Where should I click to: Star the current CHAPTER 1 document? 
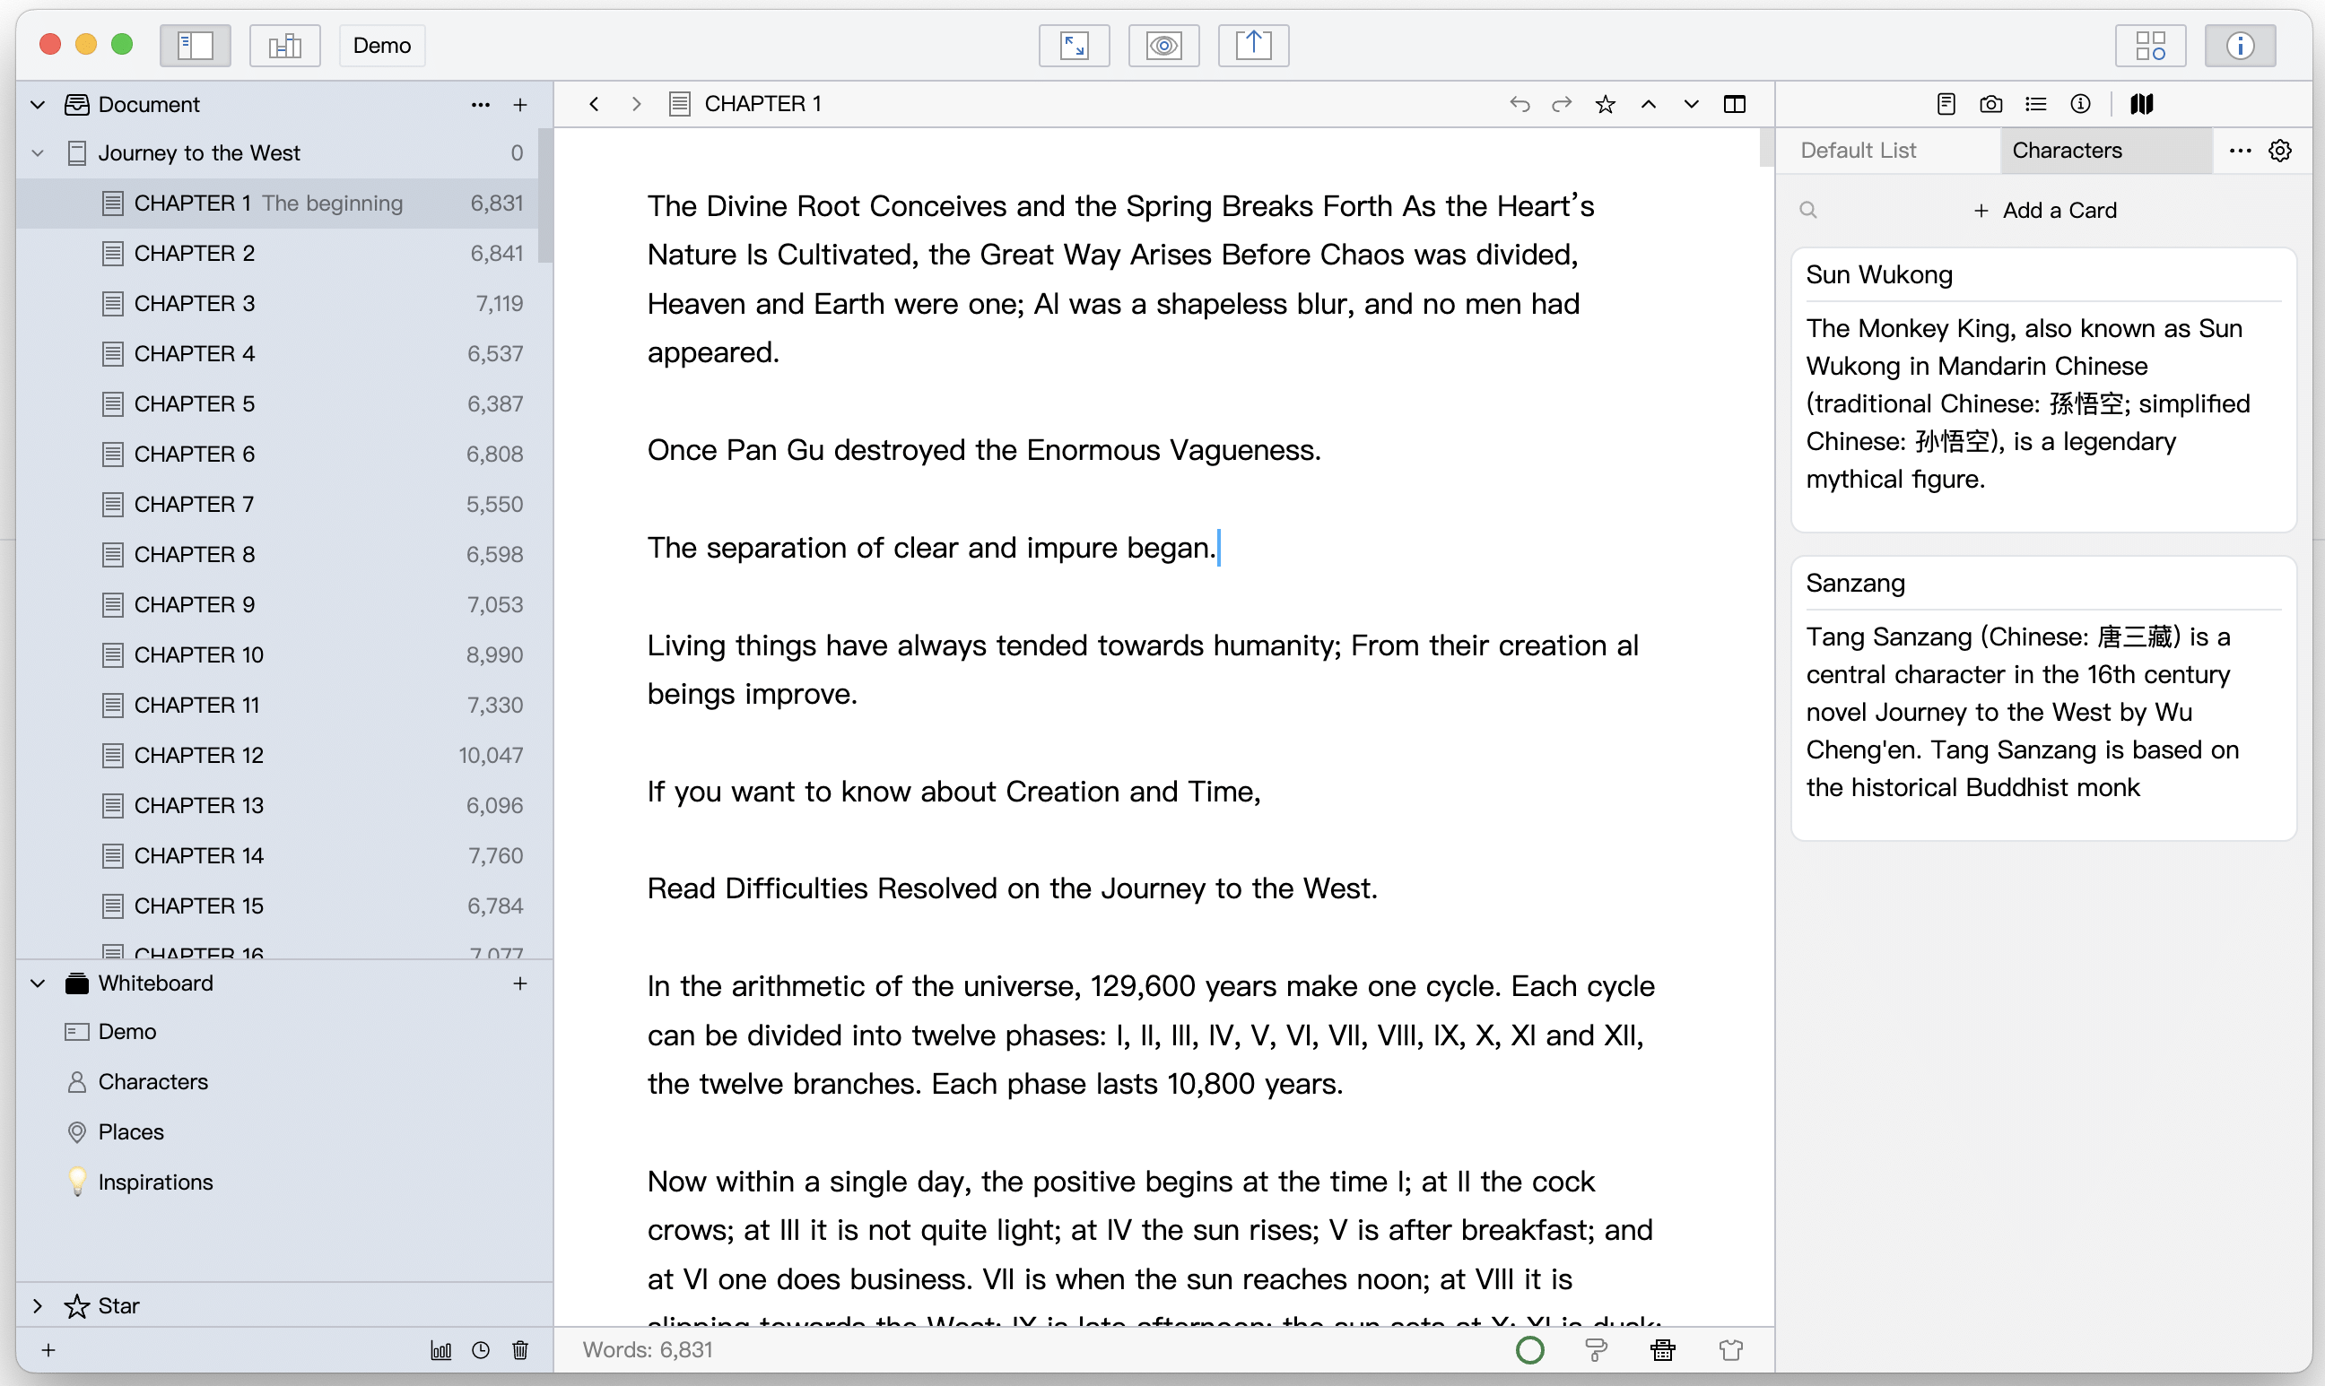point(1606,104)
